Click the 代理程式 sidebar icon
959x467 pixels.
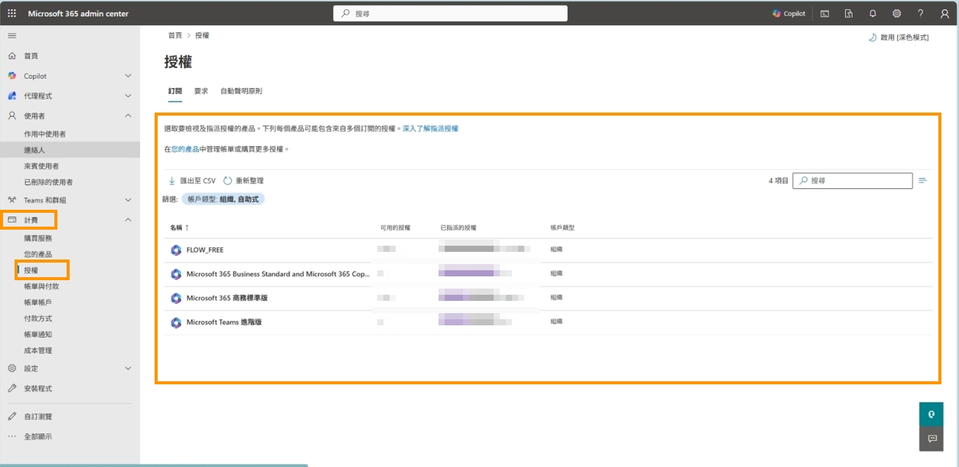tap(11, 96)
